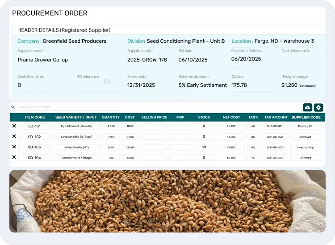The height and width of the screenshot is (245, 335).
Task: Click the wheat grain image thumbnail
Action: [167, 201]
